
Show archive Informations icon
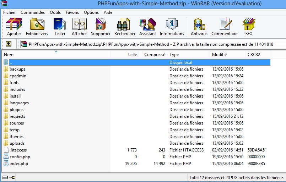click(x=172, y=24)
